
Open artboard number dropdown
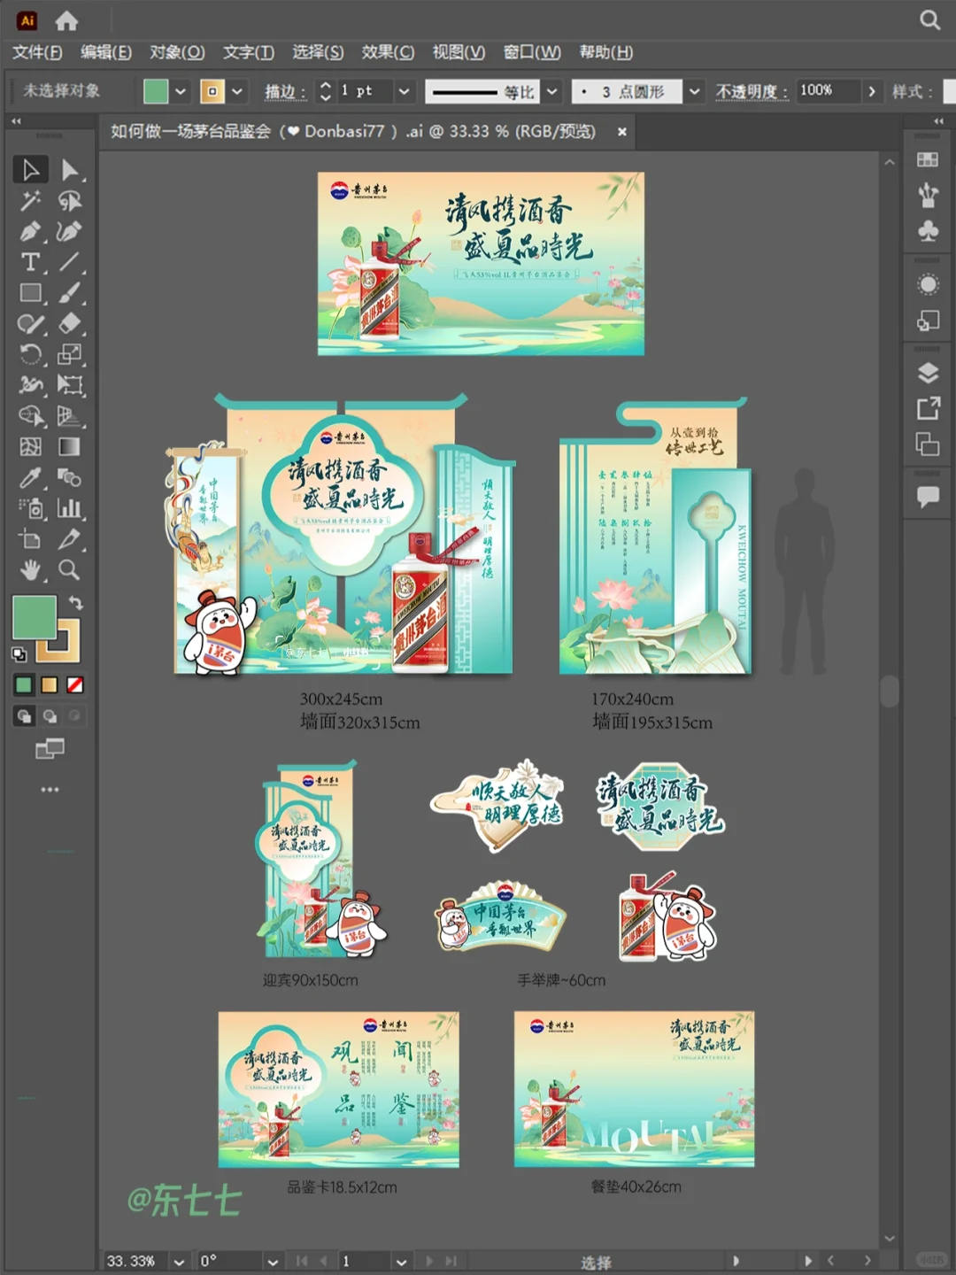[x=401, y=1262]
